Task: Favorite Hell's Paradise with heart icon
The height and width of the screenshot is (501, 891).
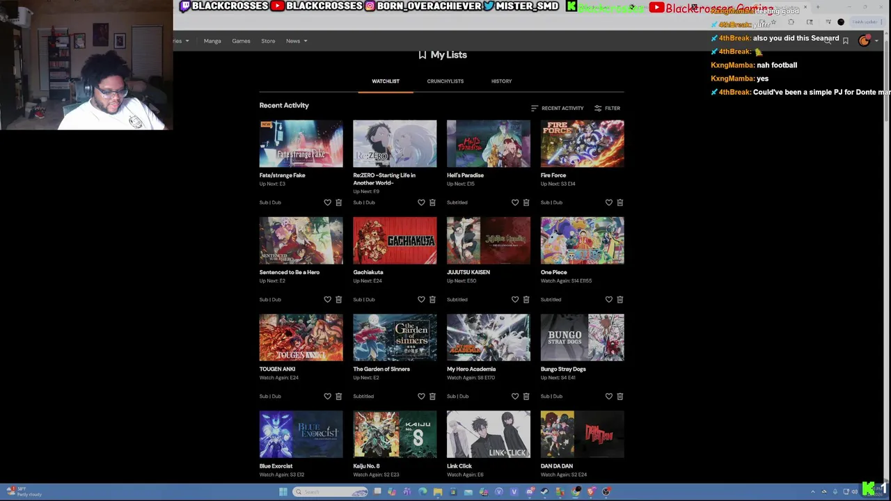Action: click(515, 202)
